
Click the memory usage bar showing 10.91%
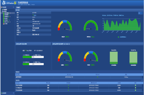click(x=133, y=58)
